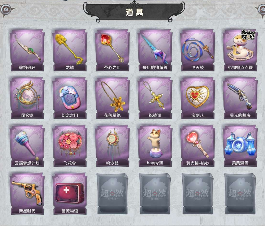Viewport: 265px width, 226px height.
Task: Choose the 新星时代 revolver item
Action: 27,194
